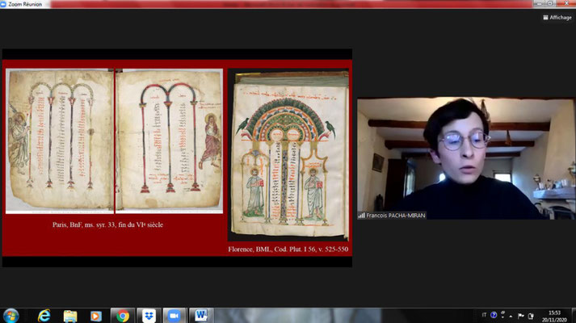This screenshot has width=576, height=323.
Task: Switch to Google Chrome in the taskbar
Action: 123,316
